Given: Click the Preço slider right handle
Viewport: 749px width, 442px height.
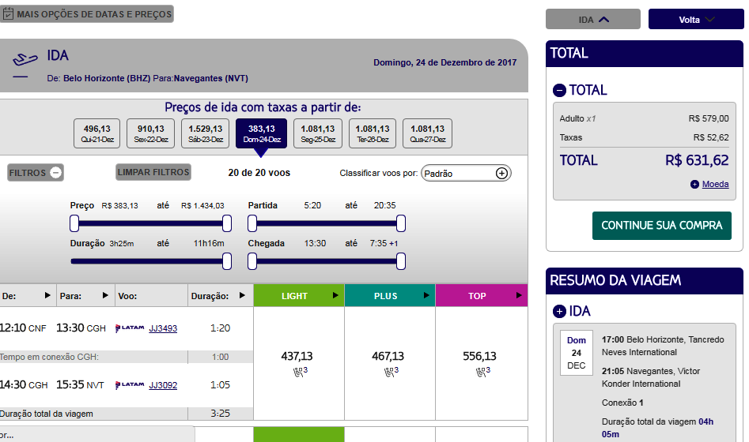Looking at the screenshot, I should click(227, 223).
